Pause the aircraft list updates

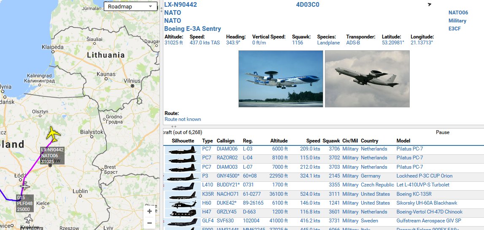tap(442, 132)
